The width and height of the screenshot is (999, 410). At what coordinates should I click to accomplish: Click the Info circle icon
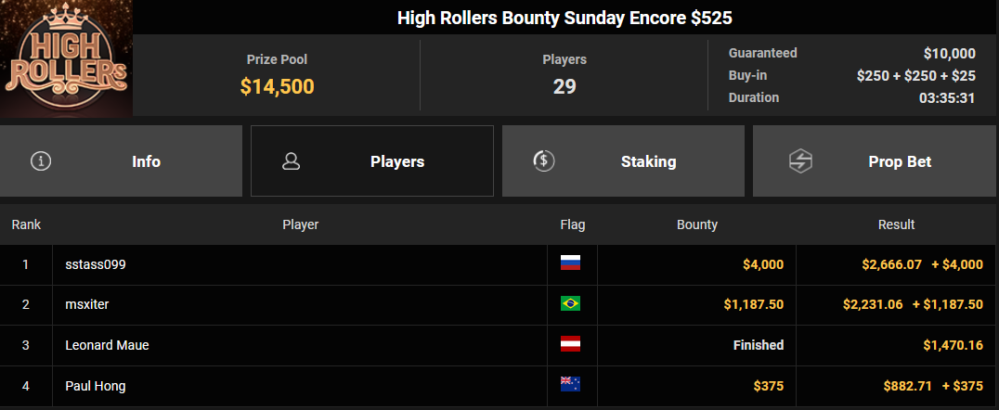pyautogui.click(x=41, y=161)
